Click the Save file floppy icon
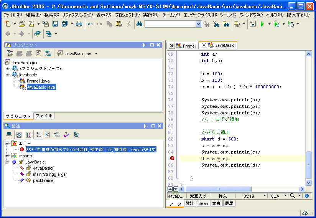Viewport: 316px width, 218px height. pos(55,24)
